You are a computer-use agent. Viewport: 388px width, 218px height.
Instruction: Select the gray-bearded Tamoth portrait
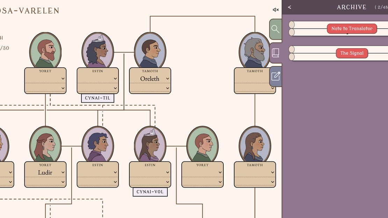pos(254,50)
